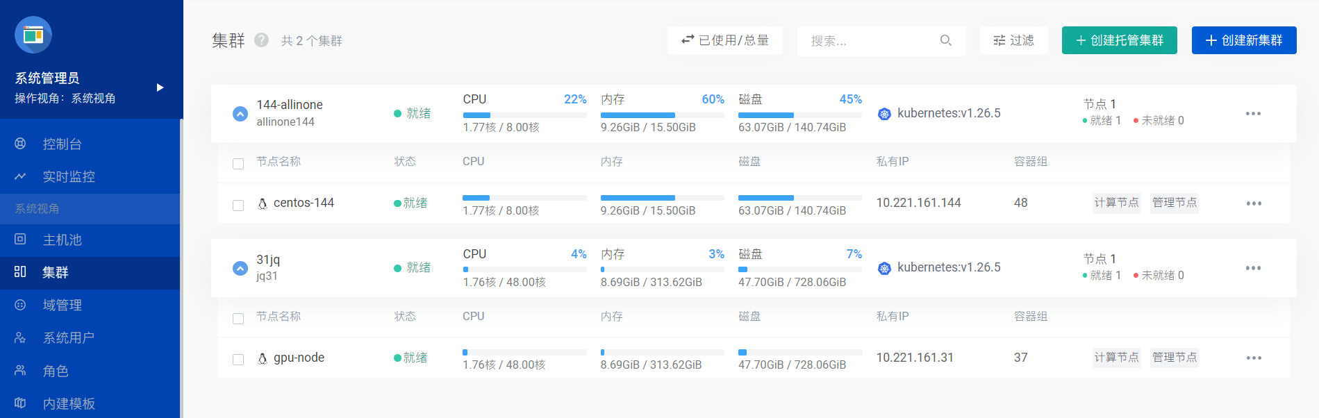Open more options for 31jq cluster
The image size is (1319, 418).
coord(1253,268)
